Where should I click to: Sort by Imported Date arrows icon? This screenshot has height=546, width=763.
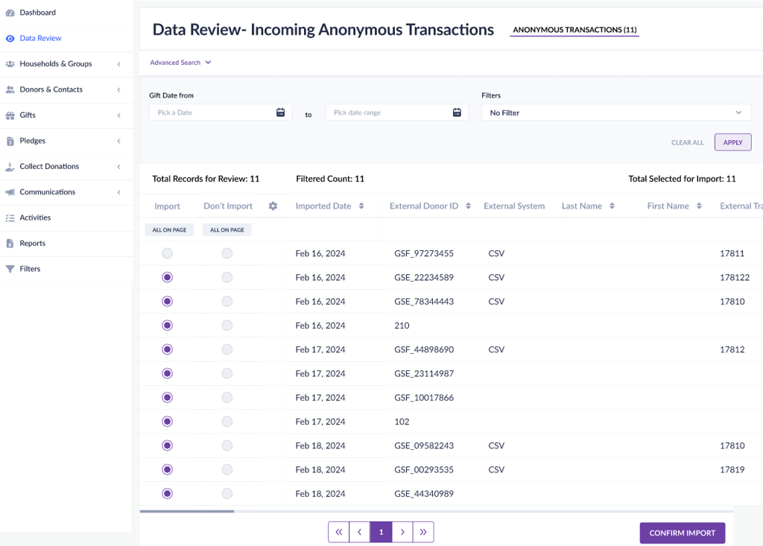click(x=361, y=206)
